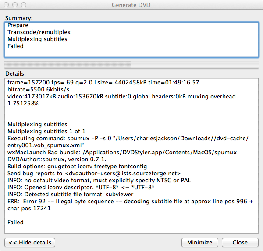Viewport: 263px width, 251px height.
Task: Minimize the Generate DVD dialog
Action: pyautogui.click(x=199, y=242)
